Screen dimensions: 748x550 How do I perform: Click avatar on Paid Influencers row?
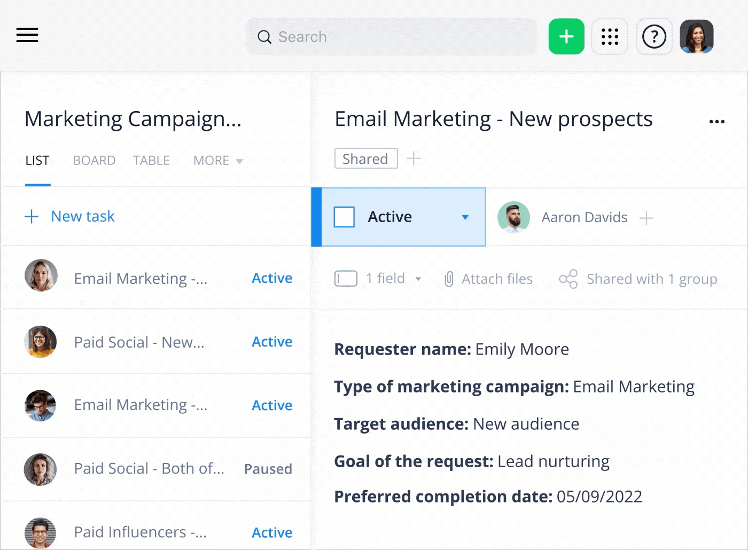pyautogui.click(x=41, y=533)
